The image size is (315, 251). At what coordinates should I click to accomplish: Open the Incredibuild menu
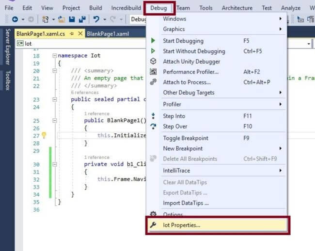pos(126,8)
